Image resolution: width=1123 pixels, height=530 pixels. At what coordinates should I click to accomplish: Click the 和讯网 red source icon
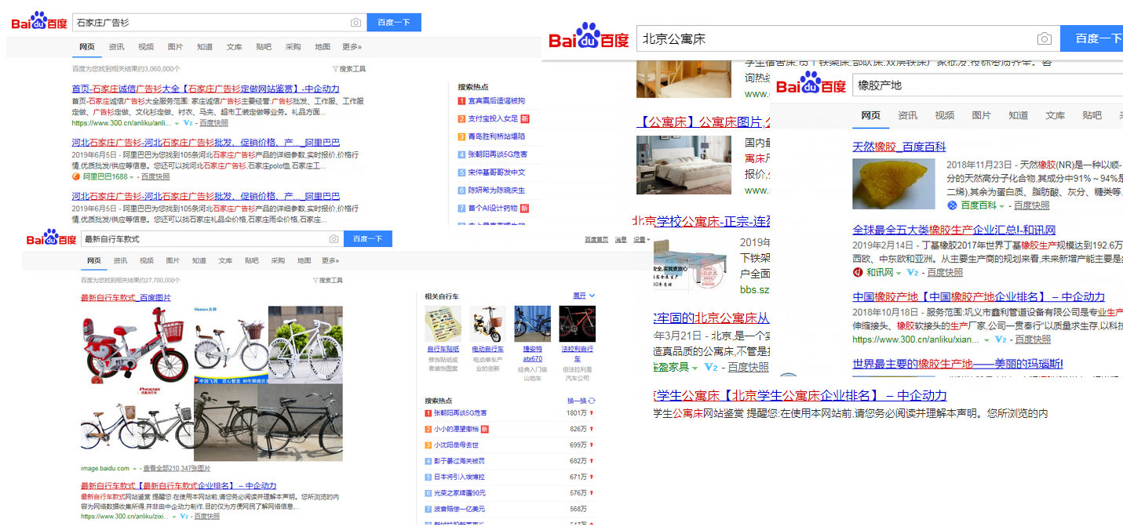(858, 273)
